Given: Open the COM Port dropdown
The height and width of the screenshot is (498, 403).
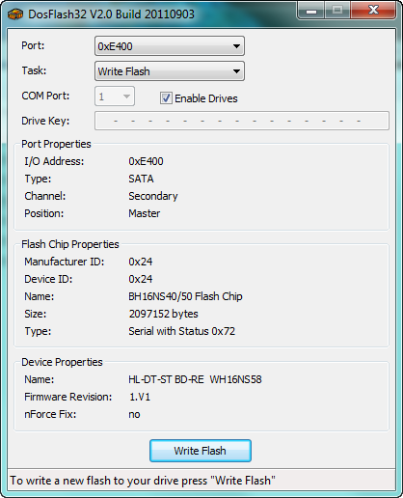Looking at the screenshot, I should [x=115, y=97].
